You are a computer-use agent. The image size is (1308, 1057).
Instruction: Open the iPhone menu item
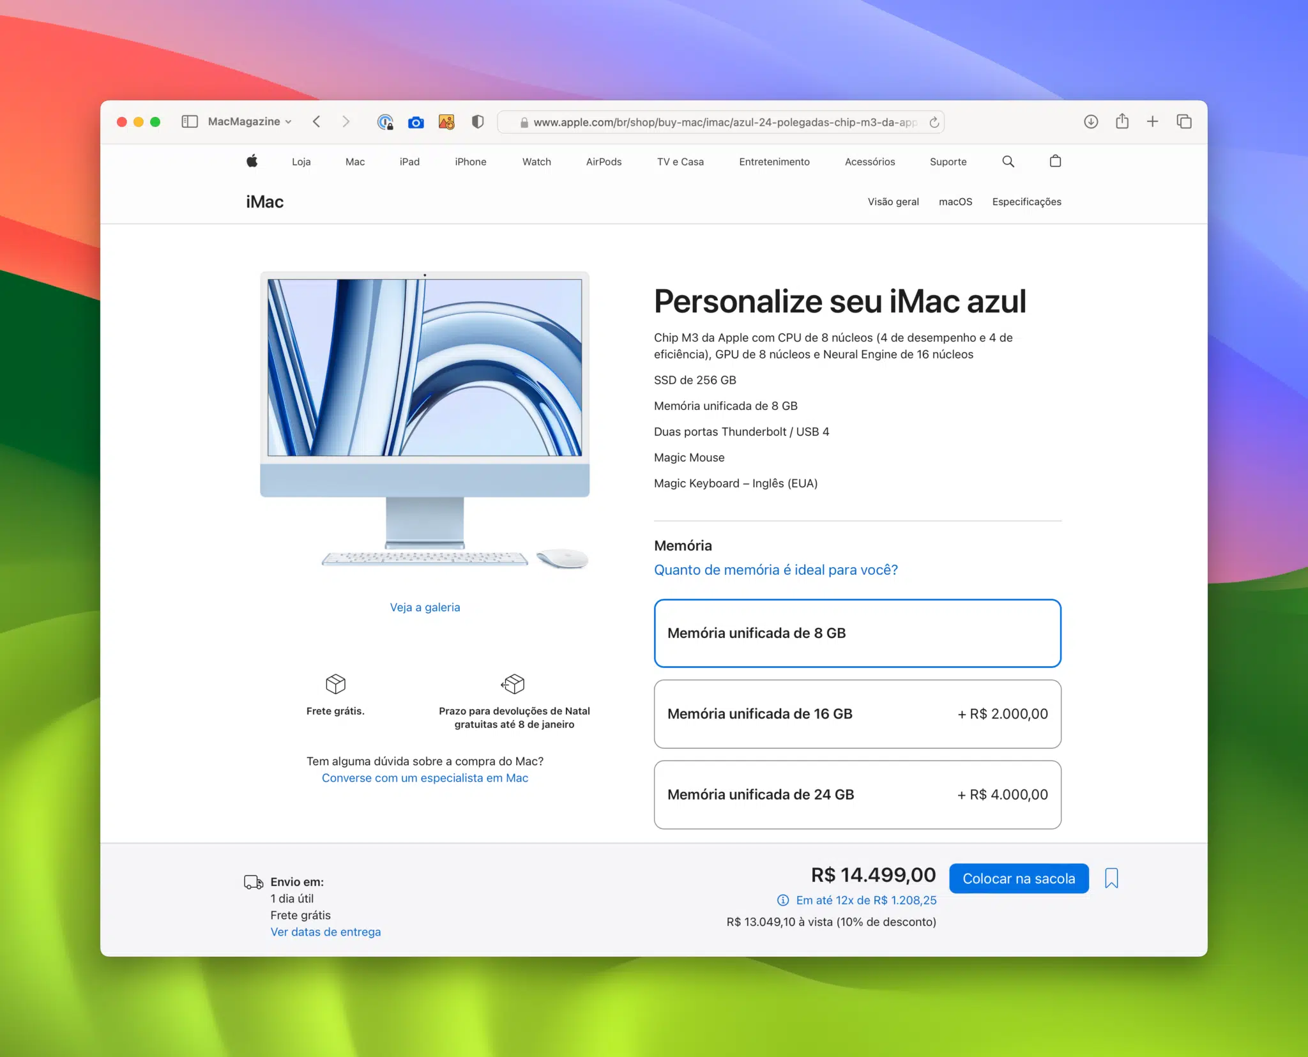point(471,162)
